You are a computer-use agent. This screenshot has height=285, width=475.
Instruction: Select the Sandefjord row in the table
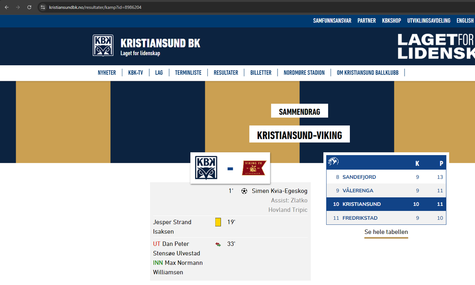(x=386, y=177)
